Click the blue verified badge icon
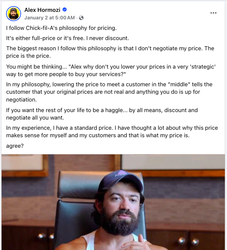Viewport: 227px width, 250px height. [65, 10]
